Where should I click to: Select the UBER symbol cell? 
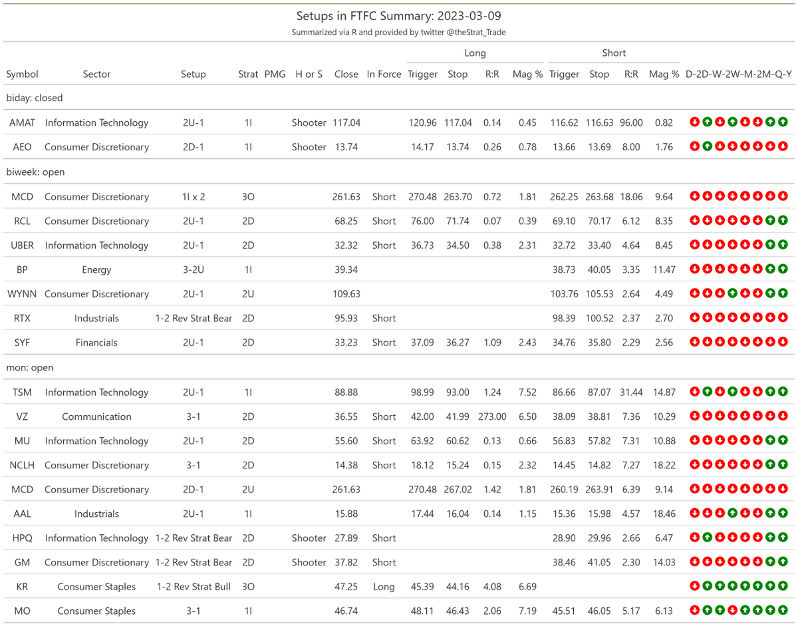click(22, 245)
